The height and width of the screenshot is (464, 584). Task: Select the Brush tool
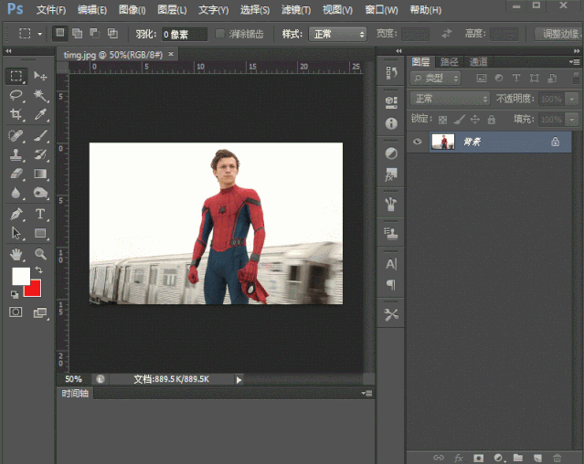coord(40,135)
